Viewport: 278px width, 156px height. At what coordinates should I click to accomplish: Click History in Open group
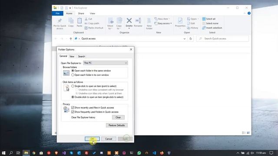[192, 28]
